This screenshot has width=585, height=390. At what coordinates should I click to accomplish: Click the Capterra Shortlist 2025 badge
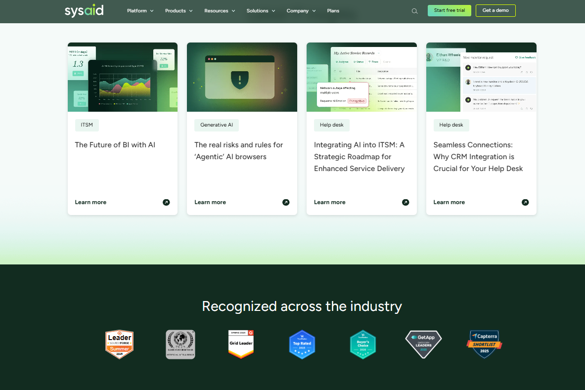pyautogui.click(x=484, y=344)
